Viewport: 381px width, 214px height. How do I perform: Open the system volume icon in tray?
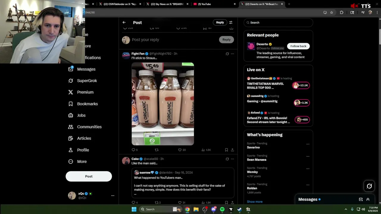363,209
